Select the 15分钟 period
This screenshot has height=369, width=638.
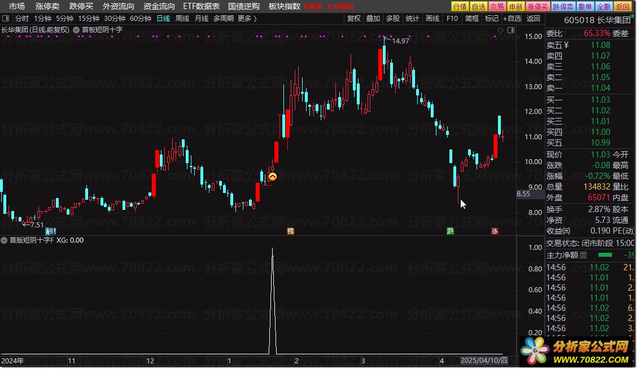pyautogui.click(x=89, y=18)
